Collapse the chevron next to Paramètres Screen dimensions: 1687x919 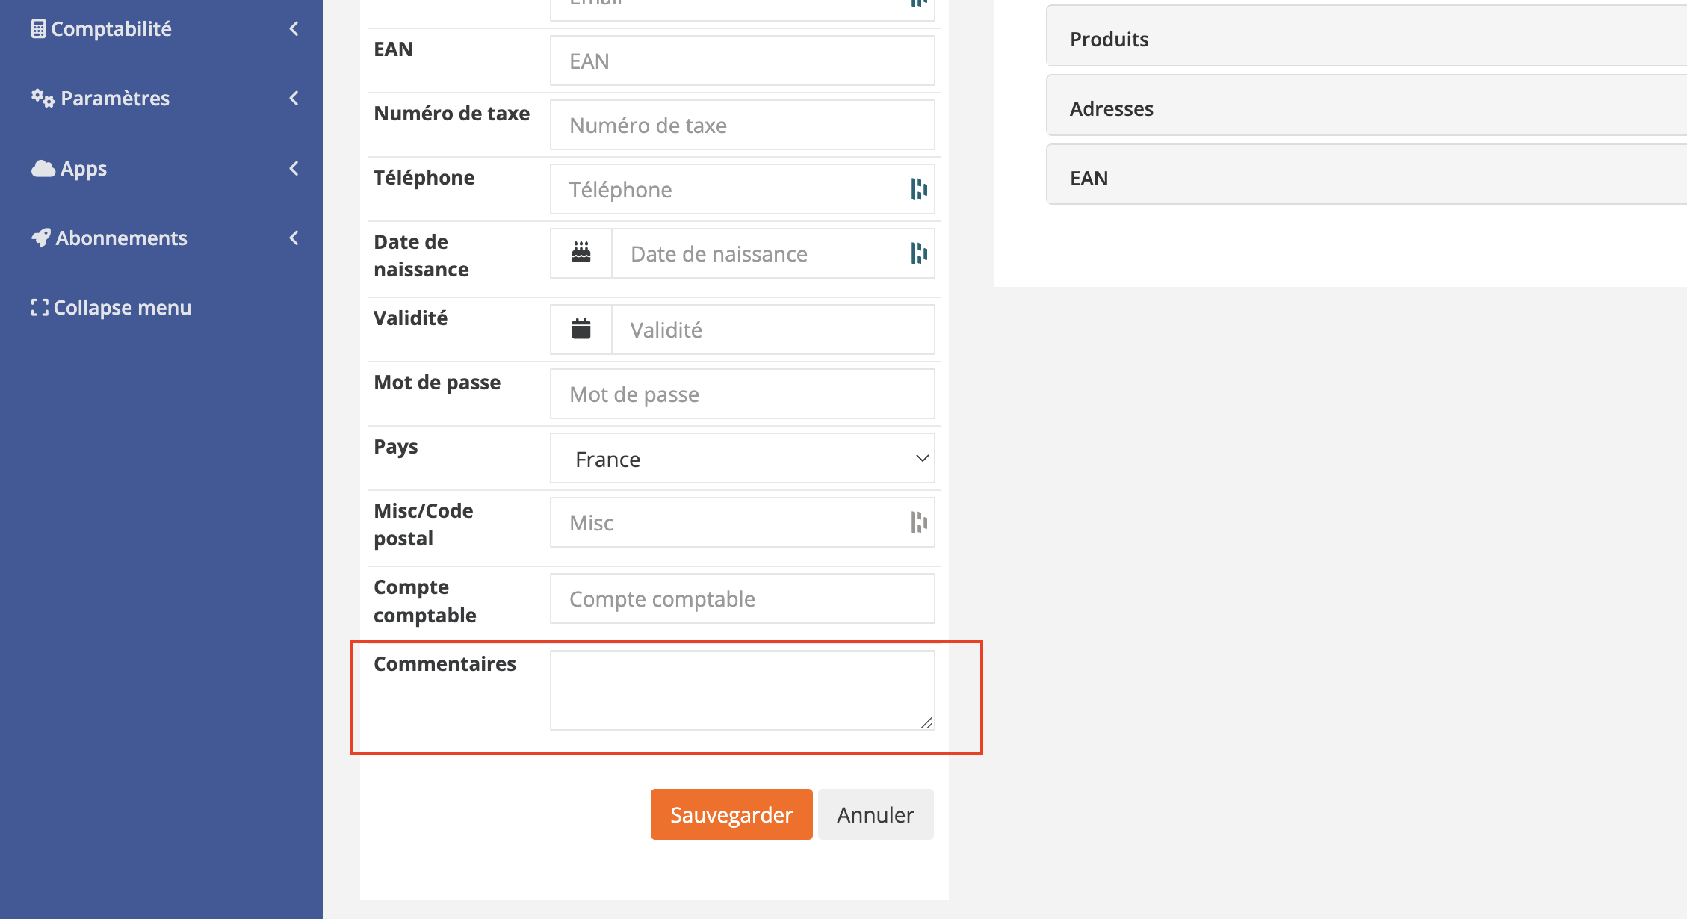(x=294, y=98)
